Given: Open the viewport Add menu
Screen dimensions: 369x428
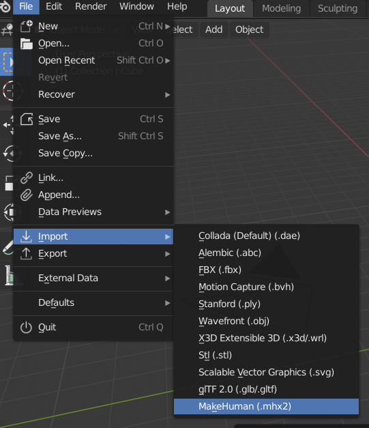Looking at the screenshot, I should [213, 29].
